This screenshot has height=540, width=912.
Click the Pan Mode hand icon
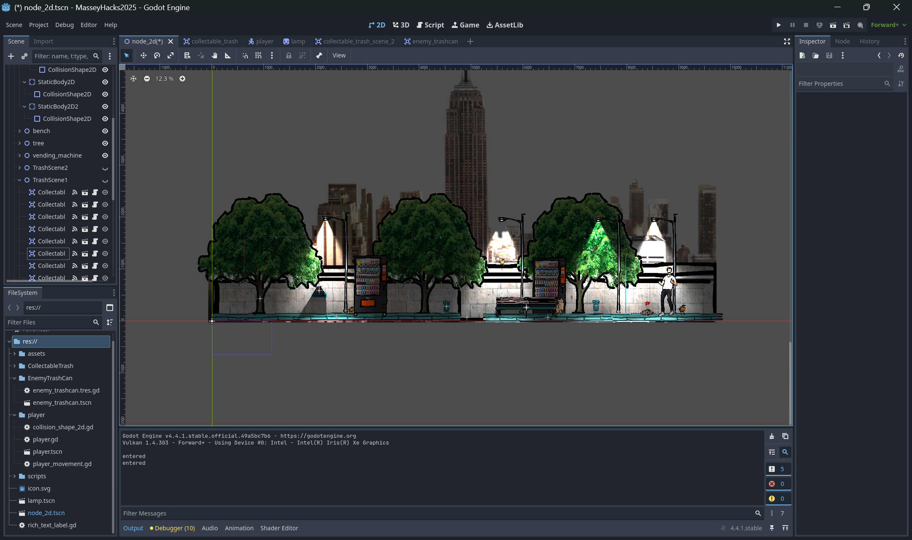(214, 55)
